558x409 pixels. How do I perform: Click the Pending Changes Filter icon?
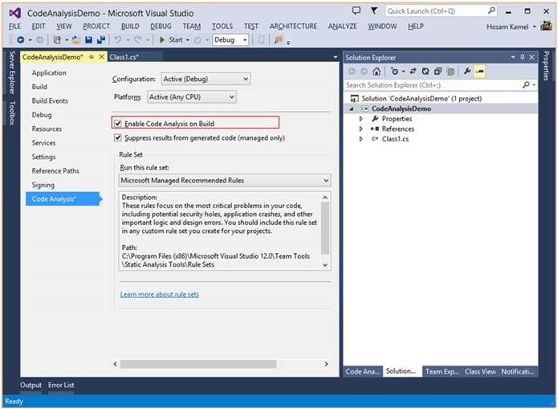[394, 72]
